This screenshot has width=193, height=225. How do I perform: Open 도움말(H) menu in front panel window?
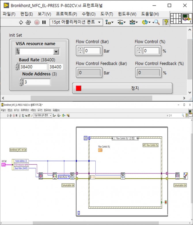[x=150, y=14]
